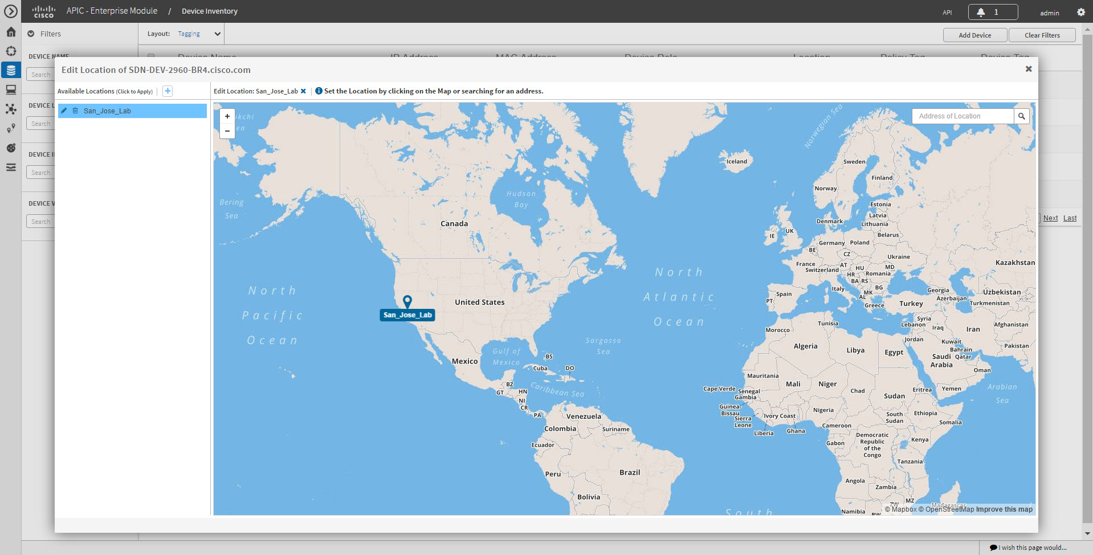Click the address search magnifier icon
The image size is (1093, 555).
coord(1022,116)
